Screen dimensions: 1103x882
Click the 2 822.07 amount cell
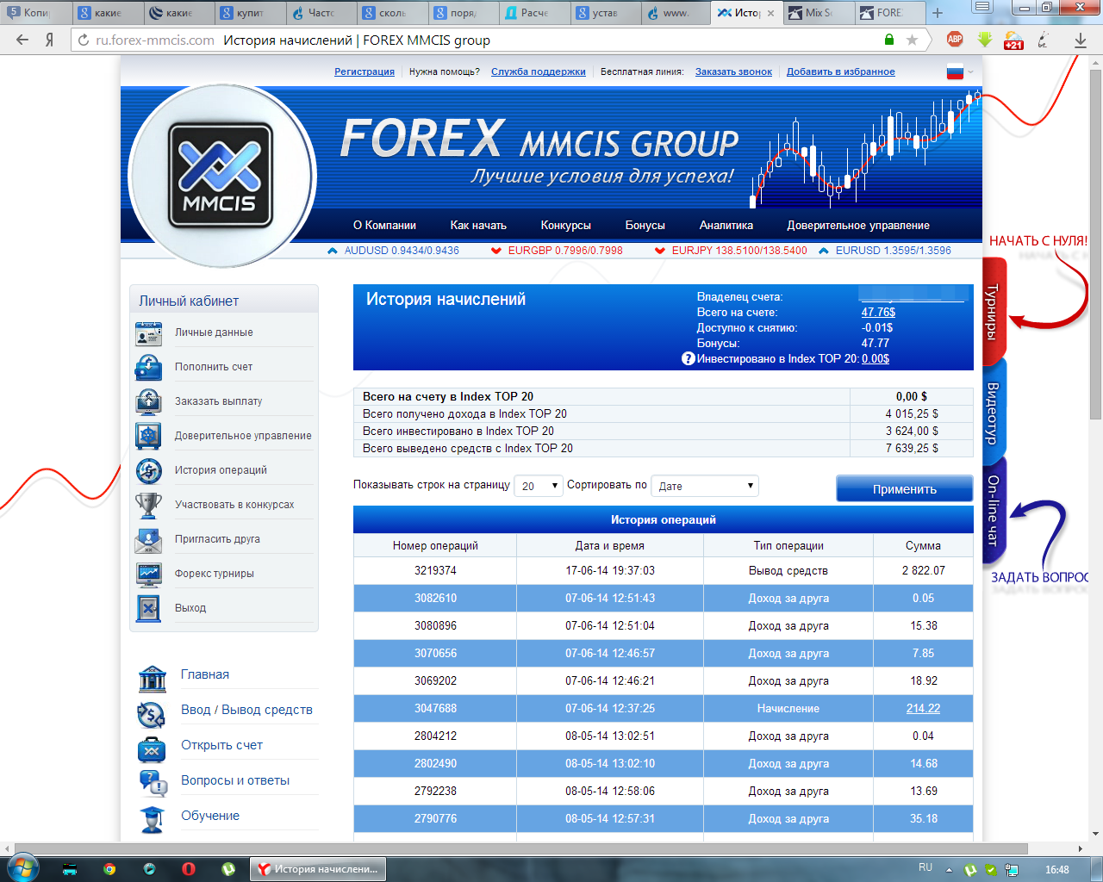[x=923, y=570]
